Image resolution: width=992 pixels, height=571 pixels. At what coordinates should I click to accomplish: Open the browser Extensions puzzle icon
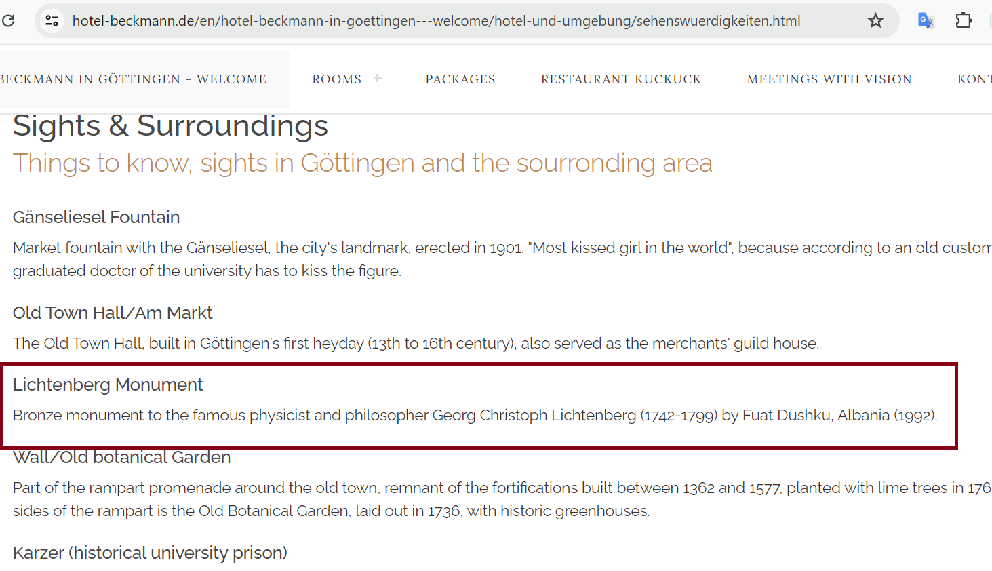pyautogui.click(x=964, y=21)
